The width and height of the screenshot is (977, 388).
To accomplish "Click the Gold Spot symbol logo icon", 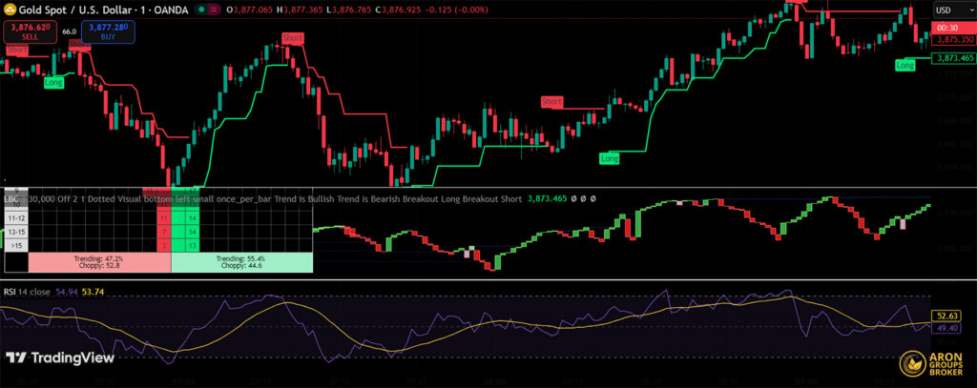I will [x=11, y=10].
